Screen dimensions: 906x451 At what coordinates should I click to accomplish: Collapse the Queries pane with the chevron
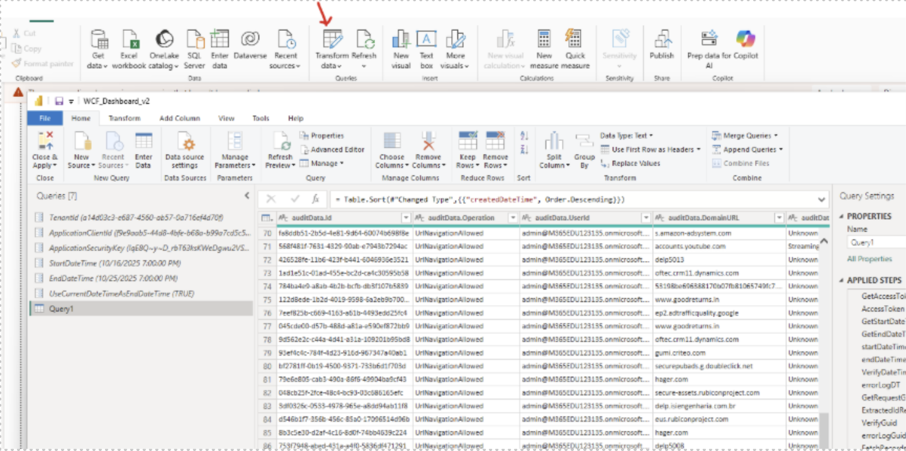[247, 195]
